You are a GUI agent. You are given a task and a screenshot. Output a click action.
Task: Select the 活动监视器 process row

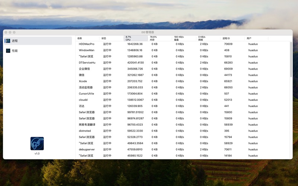[183, 87]
